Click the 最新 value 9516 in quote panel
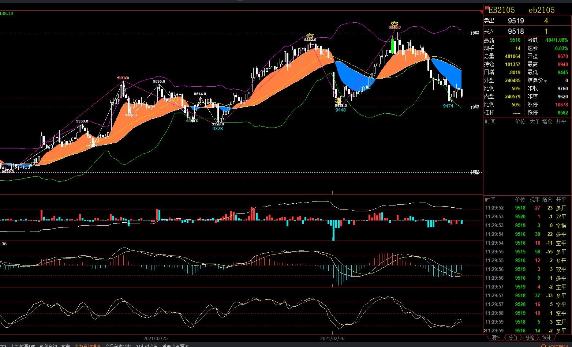This screenshot has width=572, height=347. click(515, 40)
